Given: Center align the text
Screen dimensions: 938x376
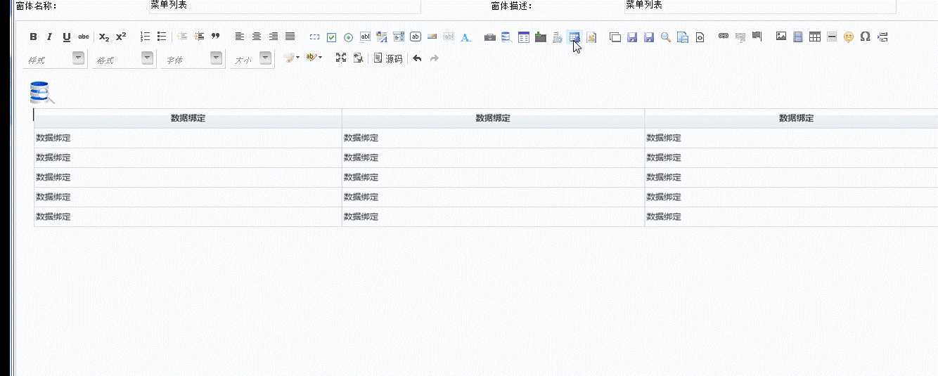Looking at the screenshot, I should point(257,37).
